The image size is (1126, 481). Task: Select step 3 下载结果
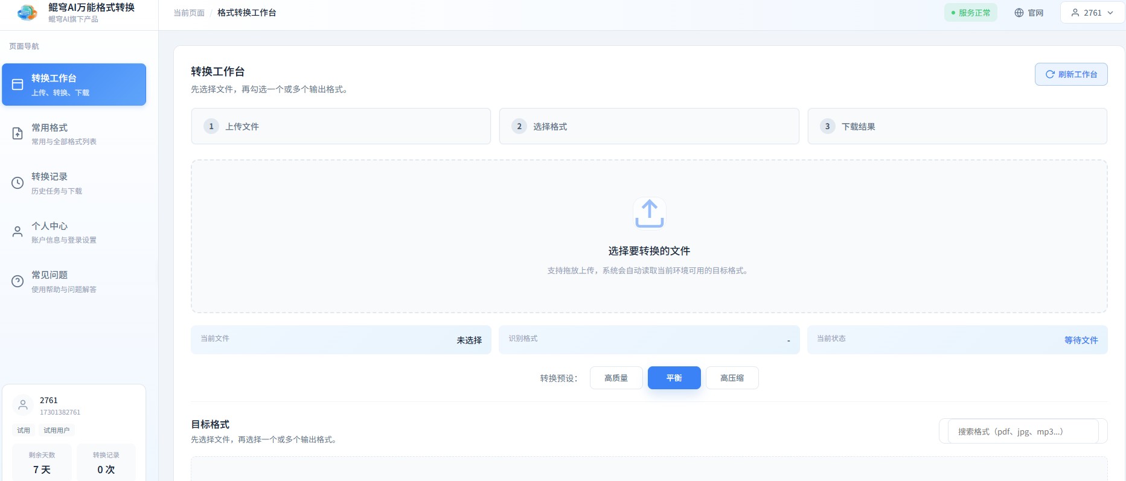click(958, 126)
